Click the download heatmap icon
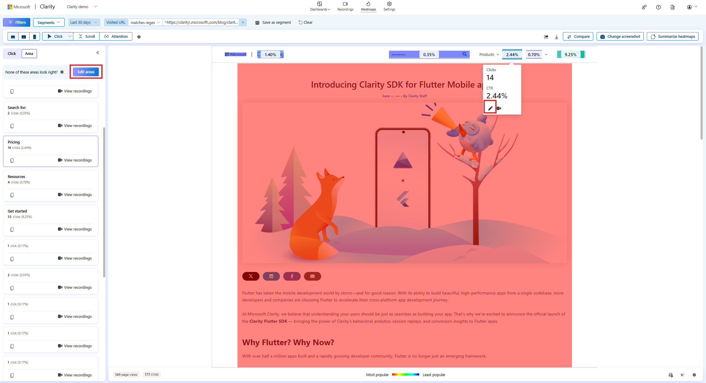 (557, 37)
